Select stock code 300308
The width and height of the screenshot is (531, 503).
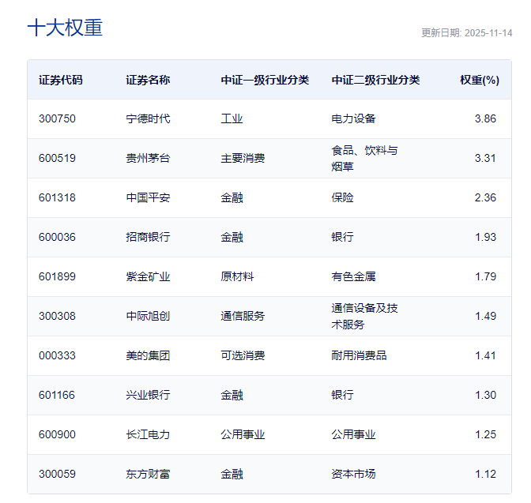tap(57, 316)
